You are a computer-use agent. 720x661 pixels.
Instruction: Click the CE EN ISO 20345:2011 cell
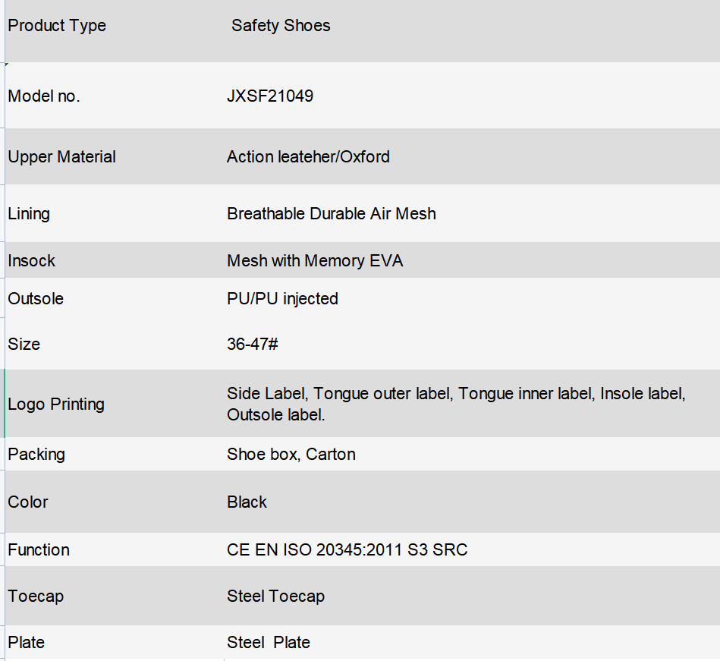tap(472, 549)
